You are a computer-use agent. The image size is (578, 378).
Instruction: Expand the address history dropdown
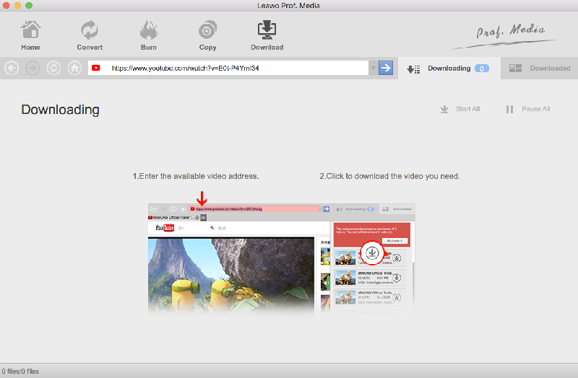point(373,68)
